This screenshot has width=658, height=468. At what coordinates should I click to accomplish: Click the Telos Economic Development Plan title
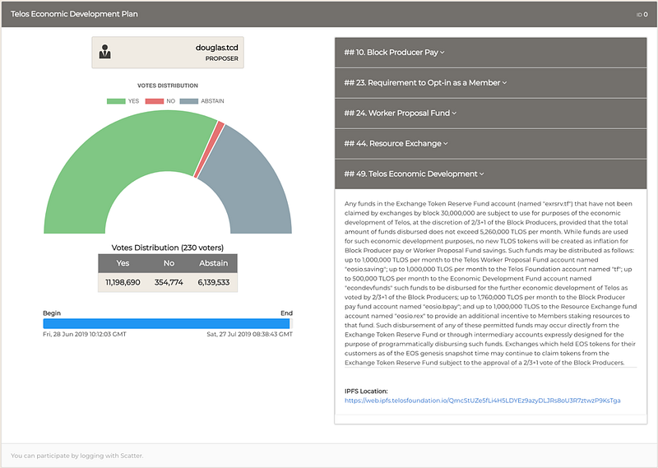[x=74, y=14]
